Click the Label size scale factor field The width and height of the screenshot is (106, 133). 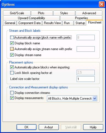click(86, 79)
